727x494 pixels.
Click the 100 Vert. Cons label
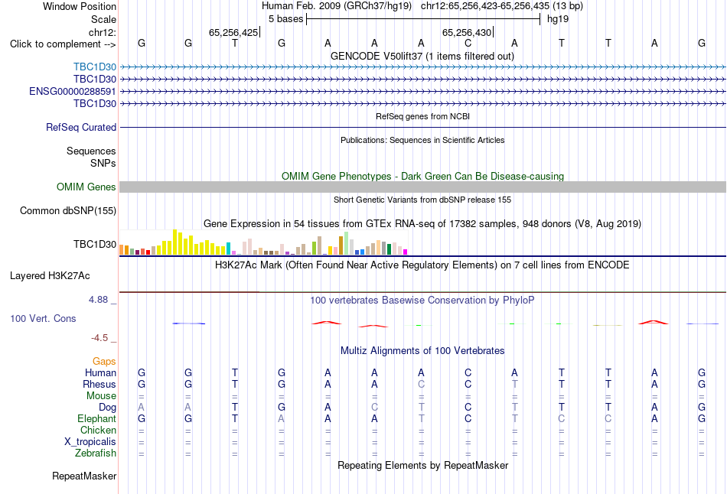click(43, 319)
